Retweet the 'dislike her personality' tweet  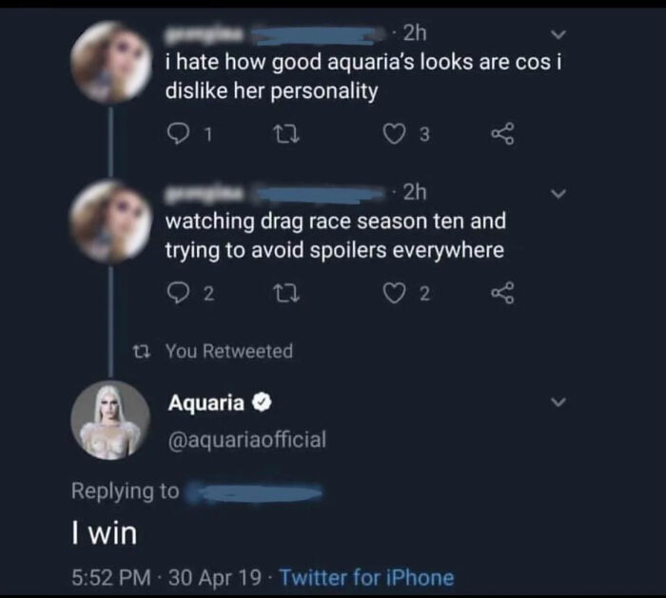[285, 135]
